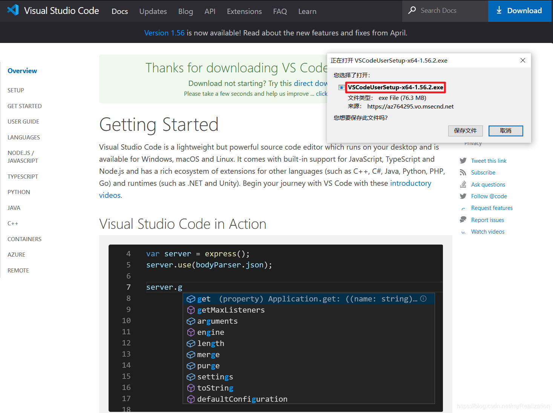Click the 保存文件 (Save File) button
Image resolution: width=553 pixels, height=413 pixels.
tap(466, 131)
